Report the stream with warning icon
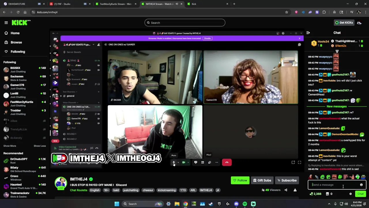This screenshot has height=208, width=369. [x=295, y=190]
